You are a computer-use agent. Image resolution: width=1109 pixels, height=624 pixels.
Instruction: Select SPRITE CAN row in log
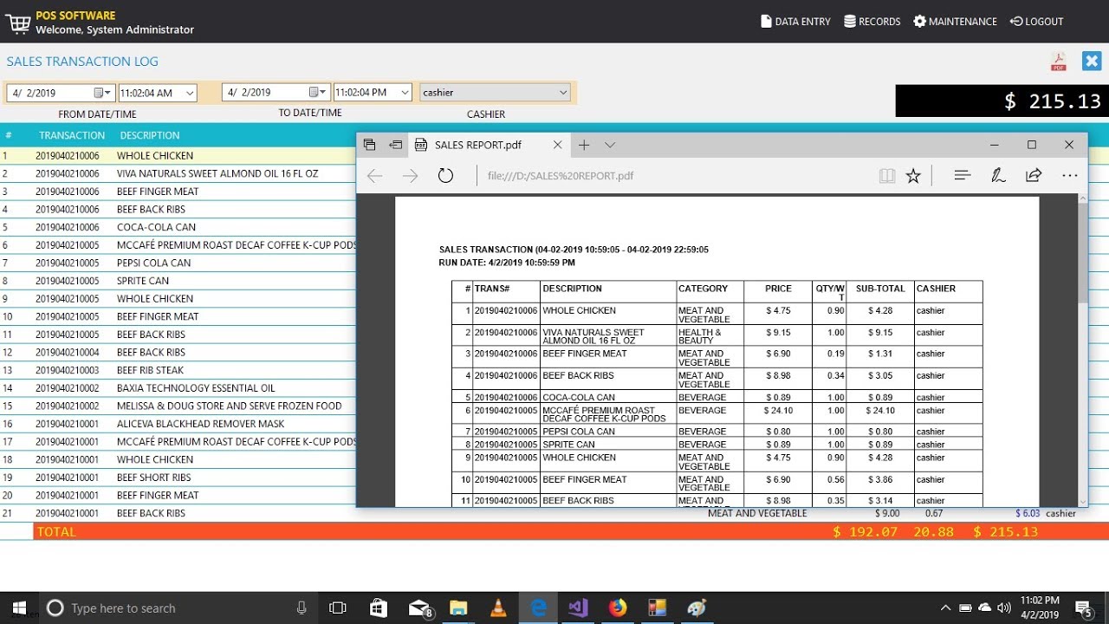click(178, 281)
